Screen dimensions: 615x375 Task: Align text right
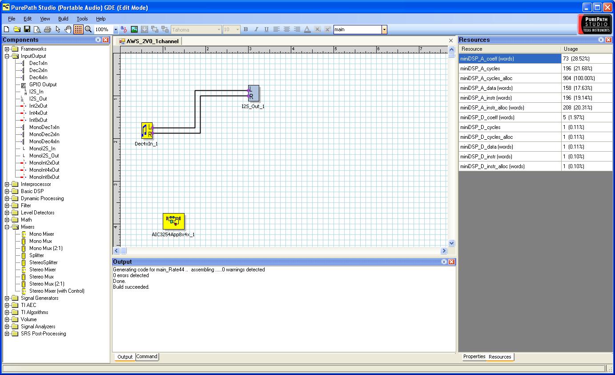[297, 29]
